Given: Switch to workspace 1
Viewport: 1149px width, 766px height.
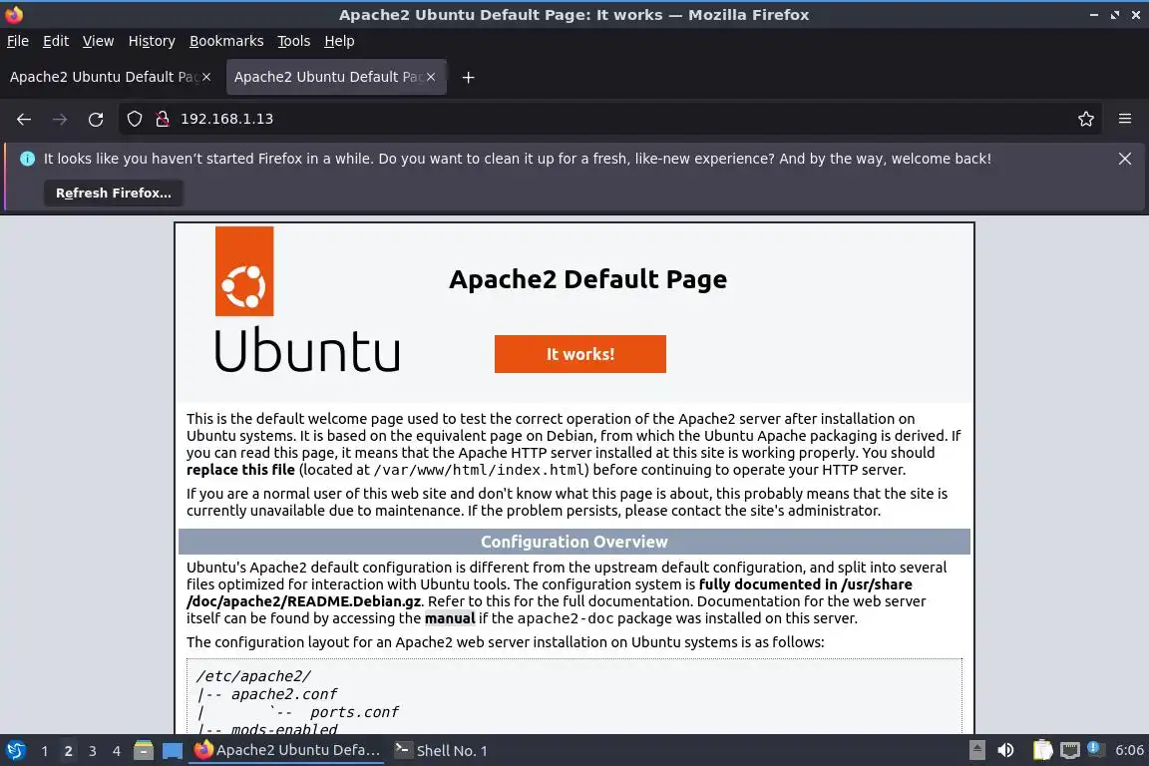Looking at the screenshot, I should [x=45, y=751].
